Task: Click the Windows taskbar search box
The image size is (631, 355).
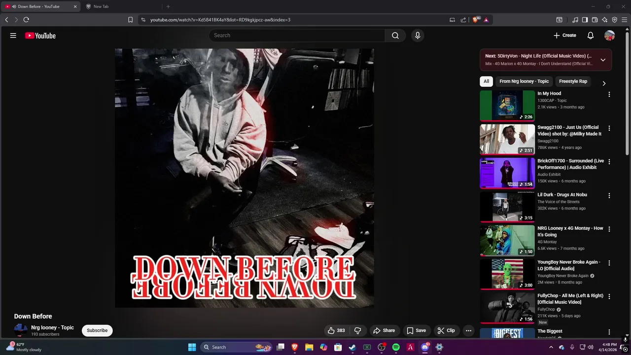Action: 237,347
